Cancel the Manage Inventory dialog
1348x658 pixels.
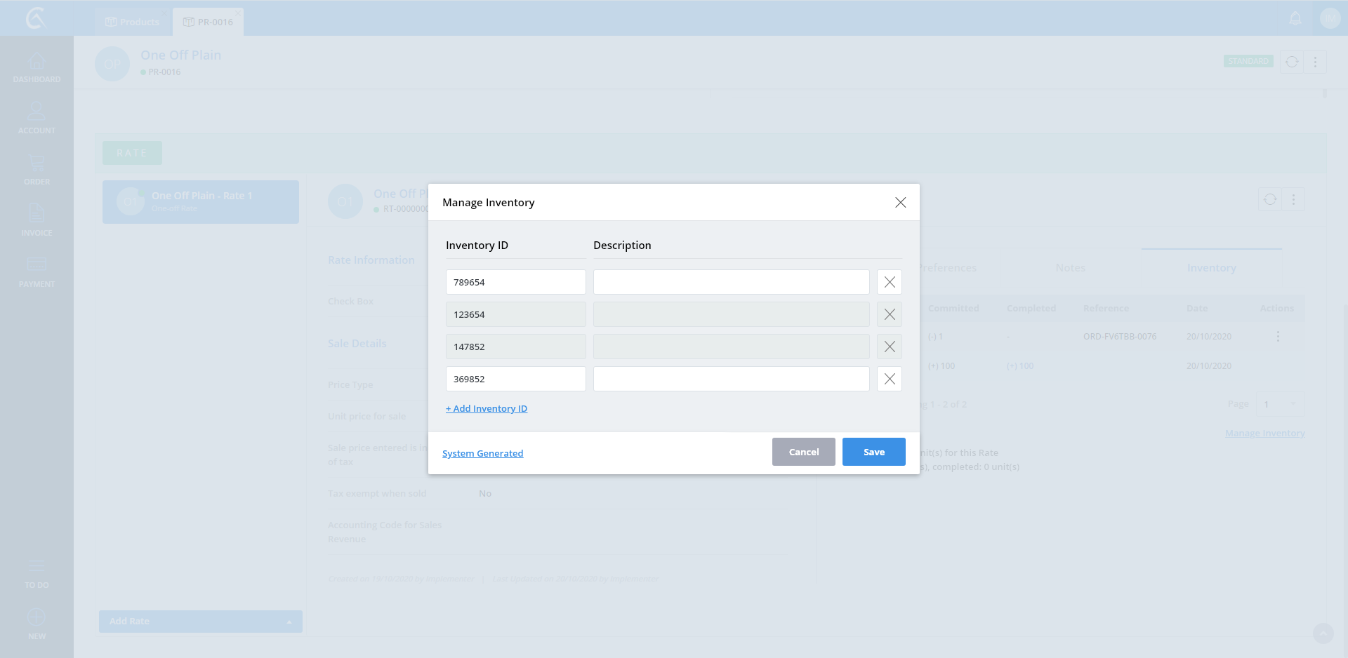point(803,452)
